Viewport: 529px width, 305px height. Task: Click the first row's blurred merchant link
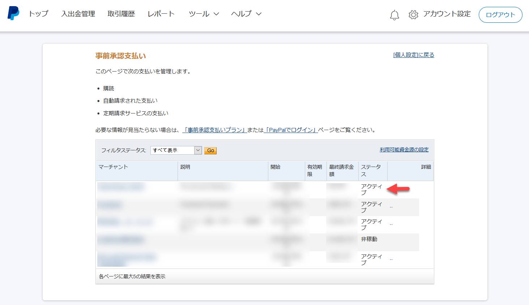coord(121,186)
